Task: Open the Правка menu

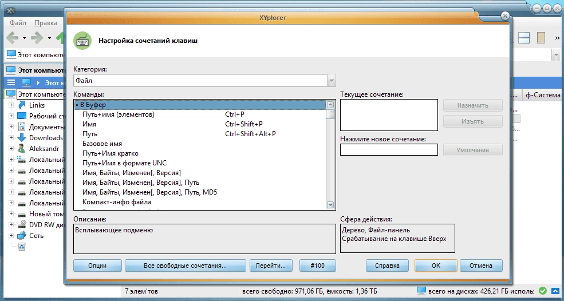Action: [x=46, y=23]
